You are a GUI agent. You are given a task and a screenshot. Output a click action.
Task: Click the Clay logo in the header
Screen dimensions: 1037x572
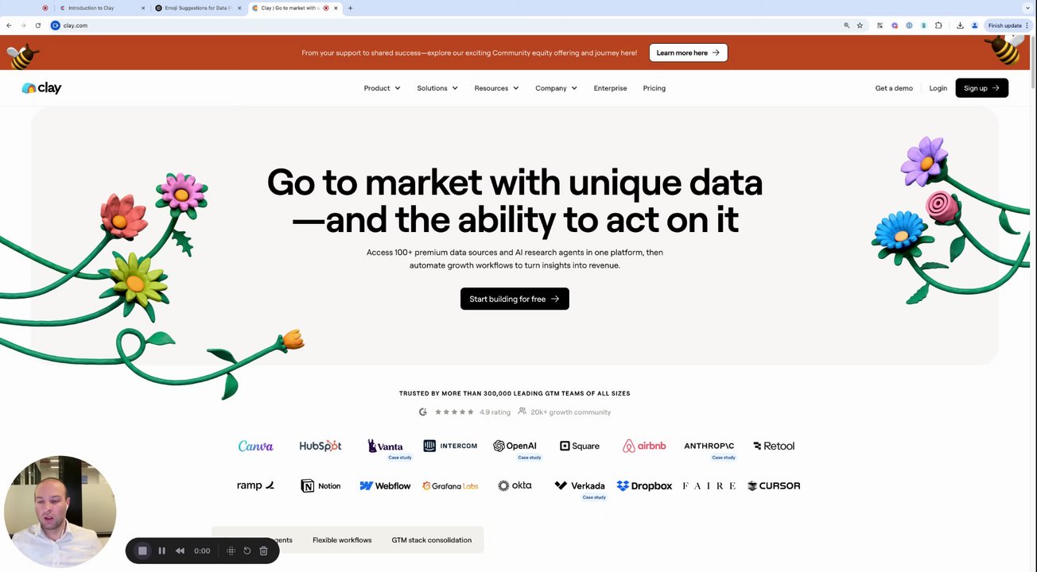41,88
